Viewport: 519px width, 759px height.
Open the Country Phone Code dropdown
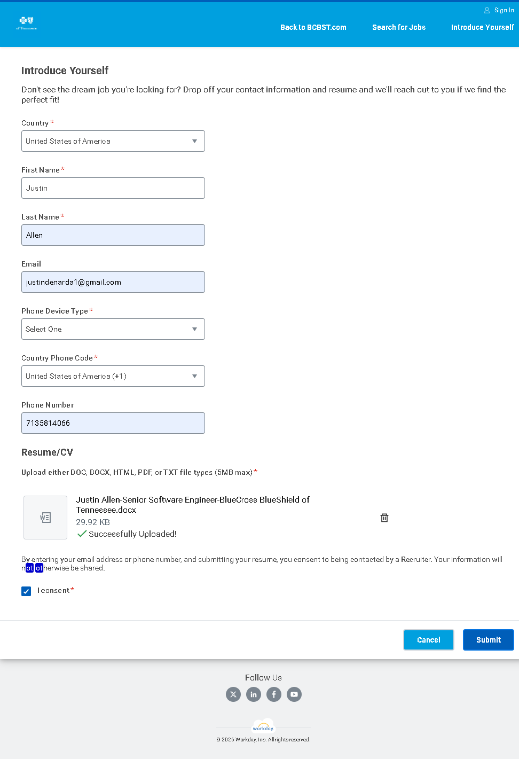coord(113,376)
